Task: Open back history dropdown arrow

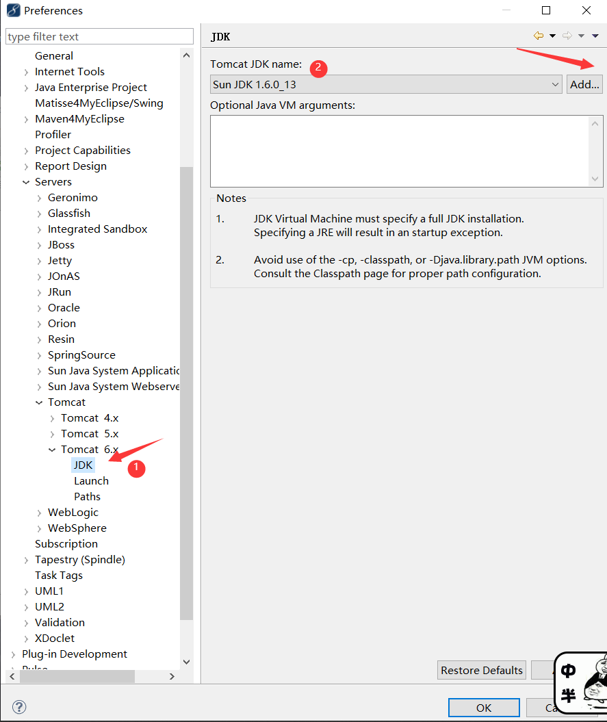Action: (552, 36)
